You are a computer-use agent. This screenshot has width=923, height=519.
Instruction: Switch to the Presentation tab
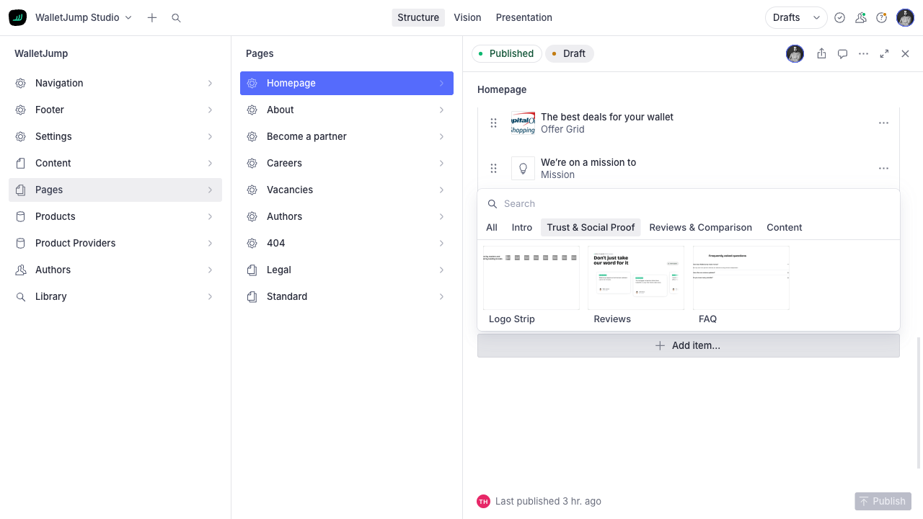(x=524, y=17)
